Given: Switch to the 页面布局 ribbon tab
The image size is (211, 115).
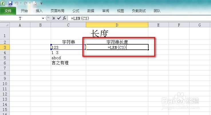Looking at the screenshot, I should [58, 11].
